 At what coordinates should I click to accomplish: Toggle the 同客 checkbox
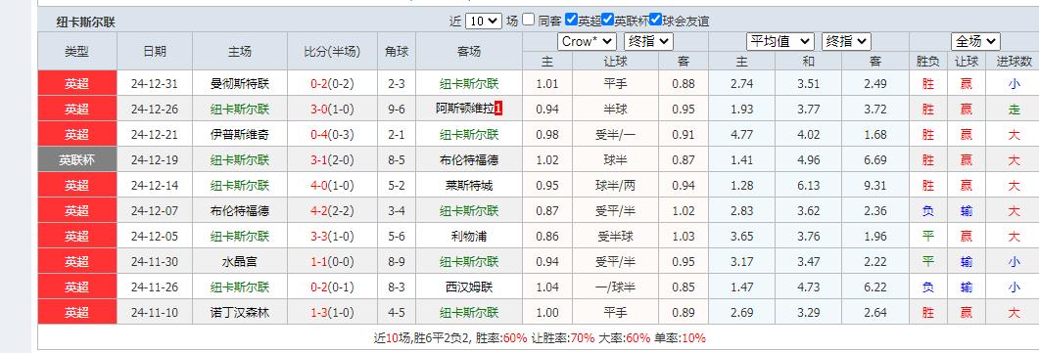pyautogui.click(x=528, y=20)
